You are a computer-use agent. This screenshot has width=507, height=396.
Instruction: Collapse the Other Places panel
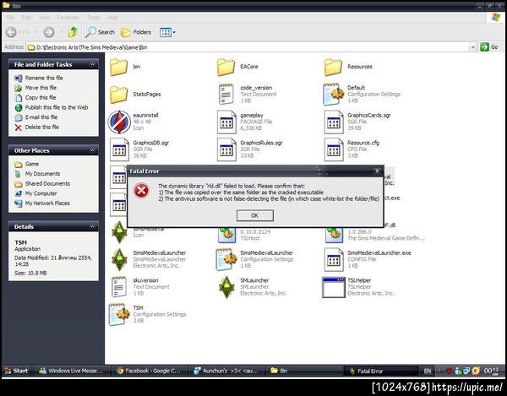pyautogui.click(x=92, y=150)
